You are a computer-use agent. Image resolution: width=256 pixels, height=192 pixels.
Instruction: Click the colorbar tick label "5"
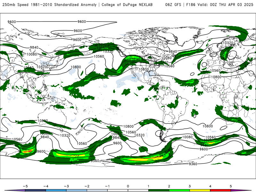point(231,186)
